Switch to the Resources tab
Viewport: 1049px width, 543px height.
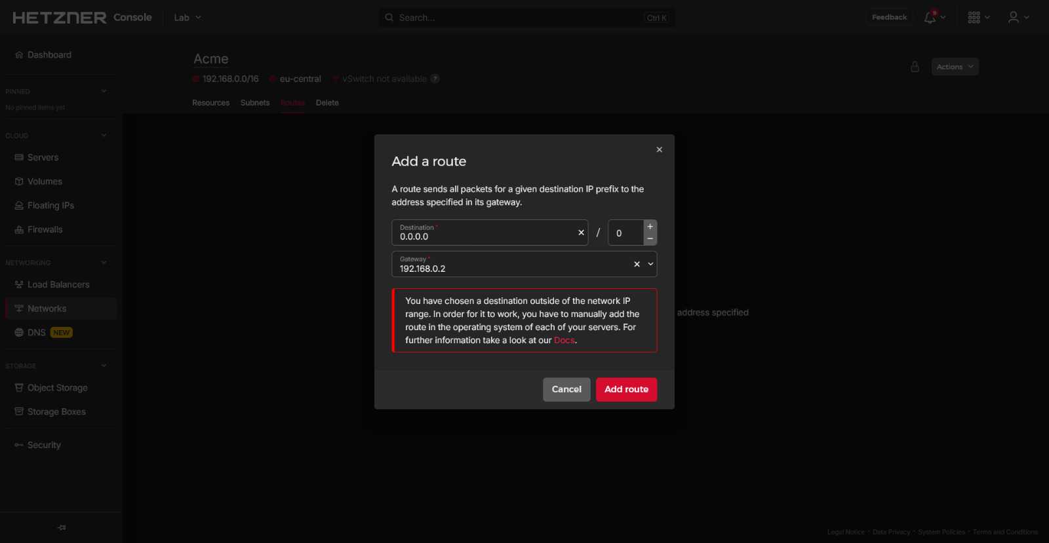pos(210,103)
